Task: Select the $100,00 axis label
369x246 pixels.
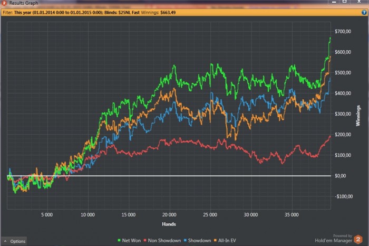Action: click(343, 155)
